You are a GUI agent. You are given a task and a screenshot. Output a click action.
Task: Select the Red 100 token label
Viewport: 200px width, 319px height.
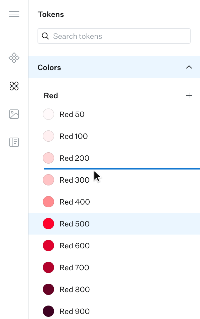tap(73, 136)
